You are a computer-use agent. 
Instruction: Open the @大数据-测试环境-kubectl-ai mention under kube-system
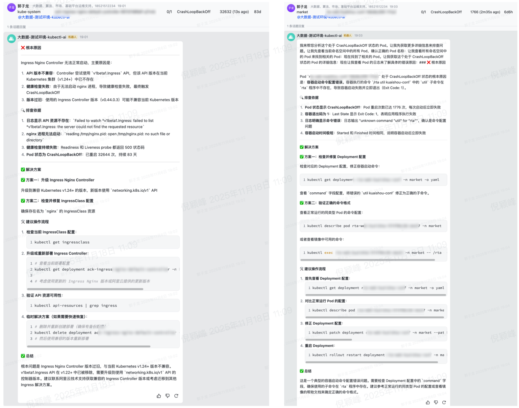[x=44, y=17]
